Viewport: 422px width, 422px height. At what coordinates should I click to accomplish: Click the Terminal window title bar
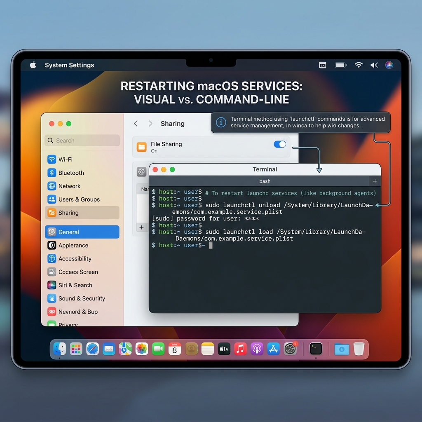(x=265, y=169)
